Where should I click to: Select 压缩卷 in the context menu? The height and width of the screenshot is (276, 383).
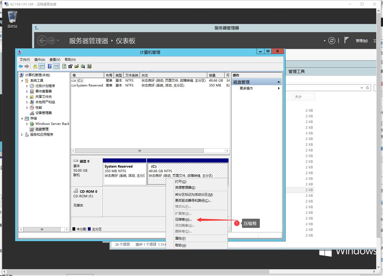click(183, 219)
